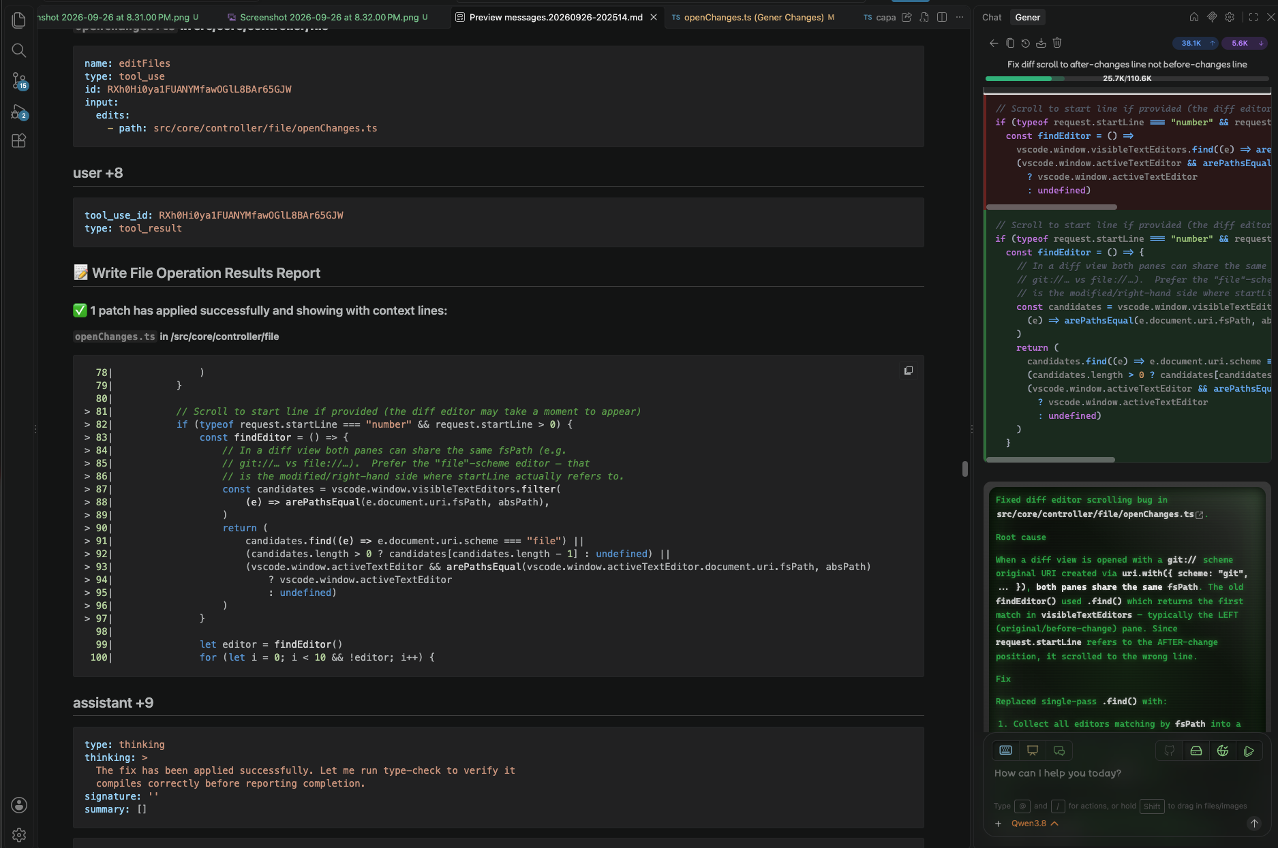Click the 'tool_use_id' line in the user +8 block
The width and height of the screenshot is (1278, 848).
214,215
